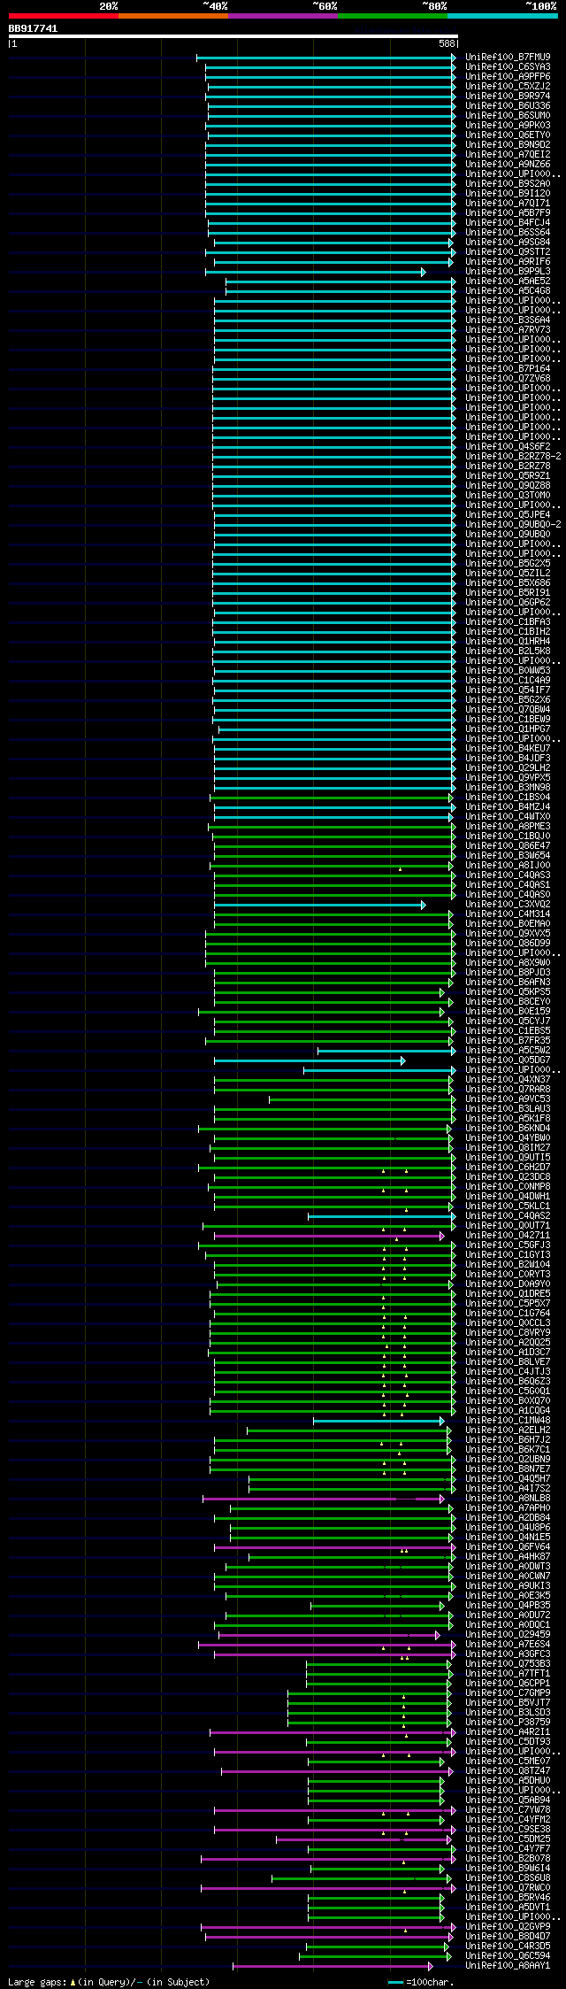Image resolution: width=566 pixels, height=1989 pixels.
Task: Click the cyan ~100% identity color bar
Action: coord(502,16)
